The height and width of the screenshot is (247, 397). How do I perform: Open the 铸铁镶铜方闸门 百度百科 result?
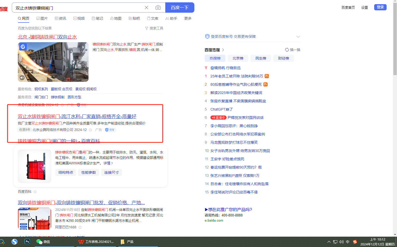click(59, 141)
